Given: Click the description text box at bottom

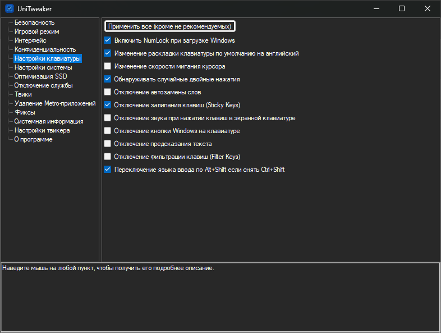Looking at the screenshot, I should pyautogui.click(x=220, y=297).
